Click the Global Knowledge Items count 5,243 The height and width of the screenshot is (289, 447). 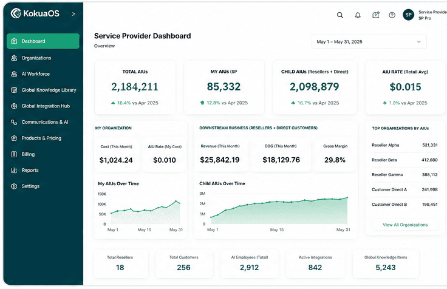tap(386, 268)
